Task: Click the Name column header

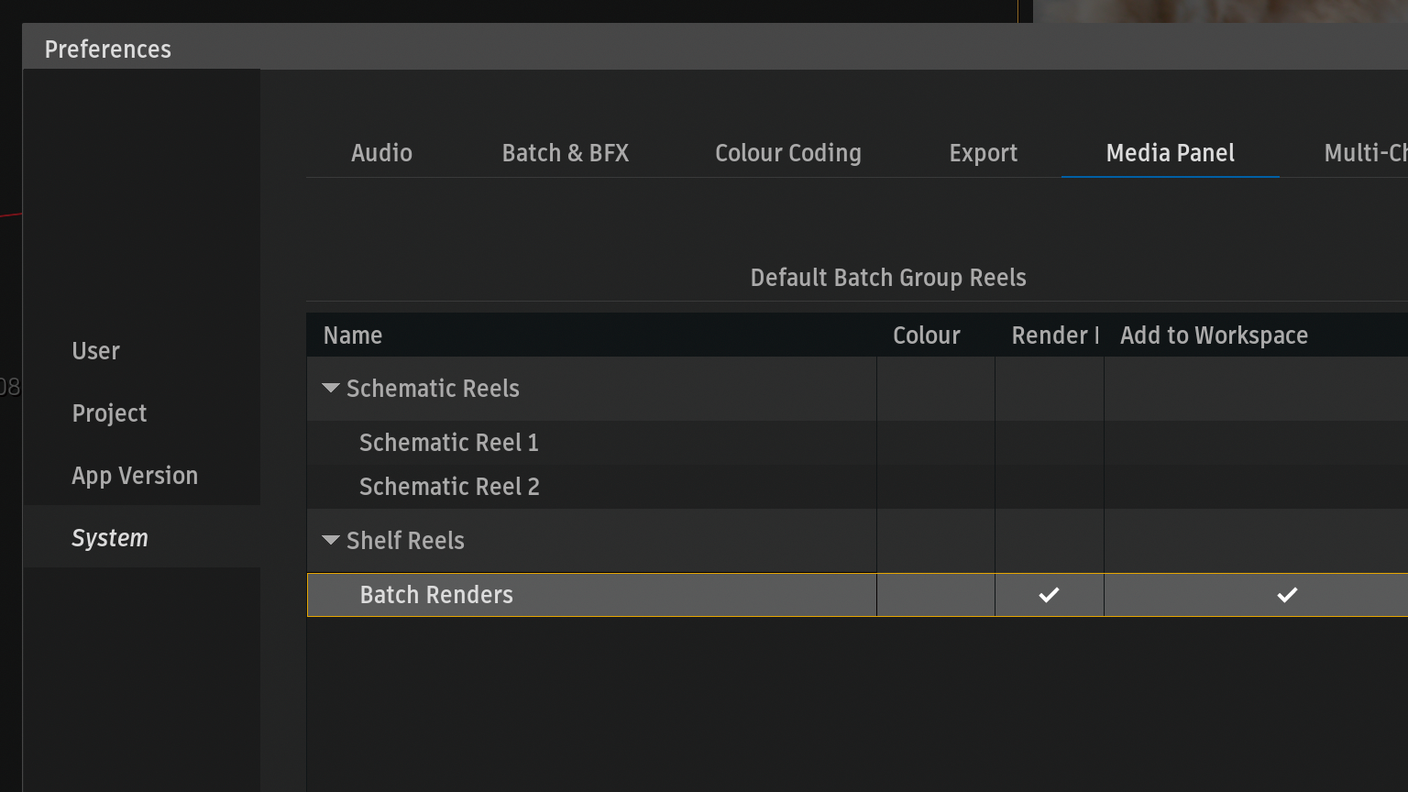Action: click(353, 335)
